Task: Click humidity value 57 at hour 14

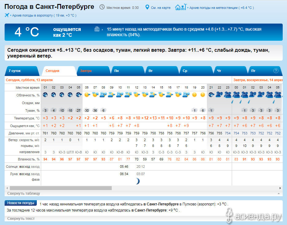Action: point(153,159)
